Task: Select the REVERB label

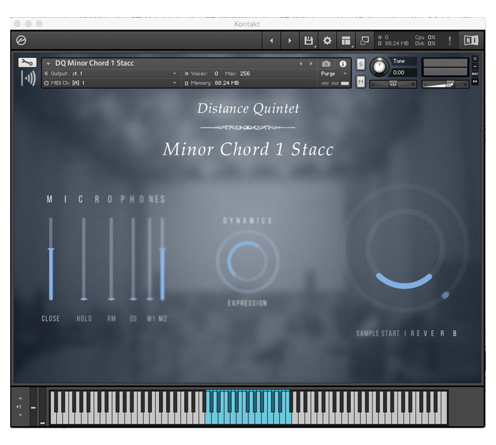Action: 433,333
